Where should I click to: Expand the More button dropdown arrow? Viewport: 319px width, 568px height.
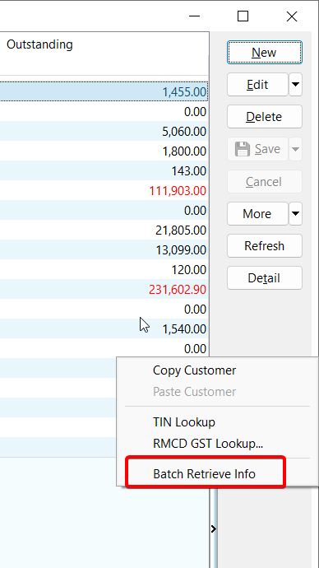[295, 213]
